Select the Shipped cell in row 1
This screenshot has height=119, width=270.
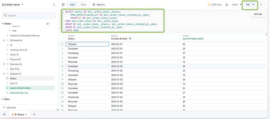tap(87, 44)
